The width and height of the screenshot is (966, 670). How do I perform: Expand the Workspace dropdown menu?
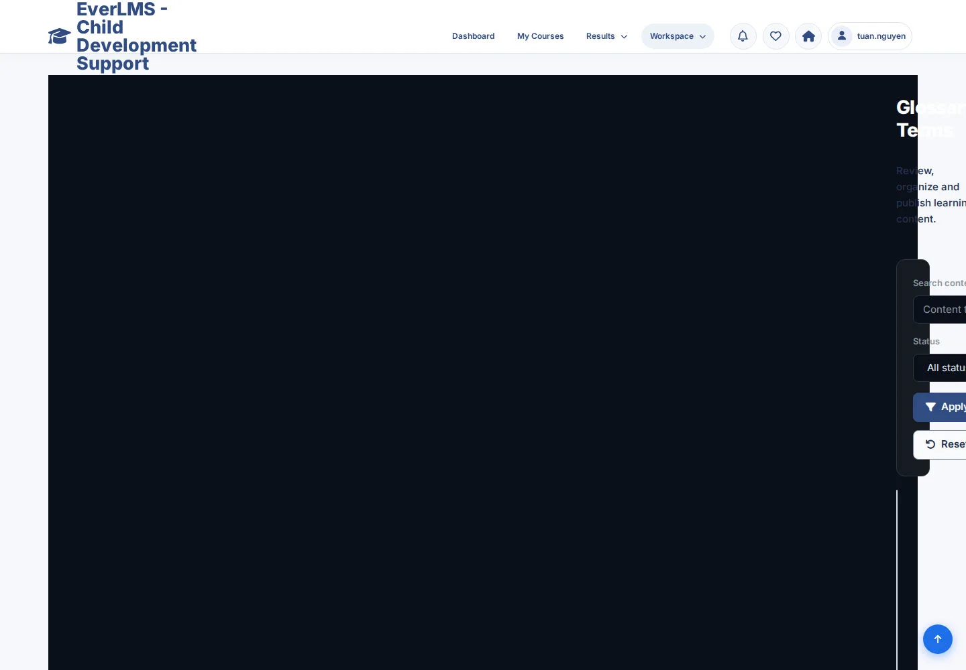[678, 36]
